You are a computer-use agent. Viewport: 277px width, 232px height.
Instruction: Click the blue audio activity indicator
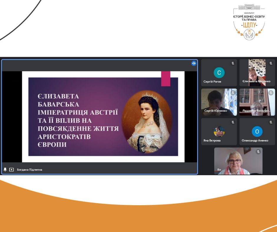194,63
